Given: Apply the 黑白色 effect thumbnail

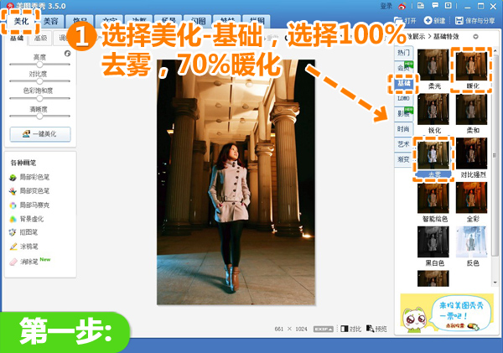Looking at the screenshot, I should 433,242.
